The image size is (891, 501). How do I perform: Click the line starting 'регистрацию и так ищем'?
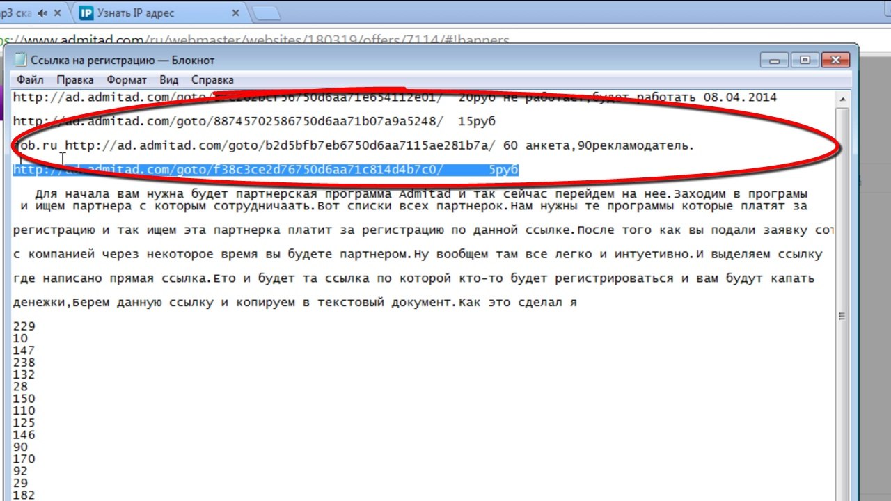tap(423, 230)
